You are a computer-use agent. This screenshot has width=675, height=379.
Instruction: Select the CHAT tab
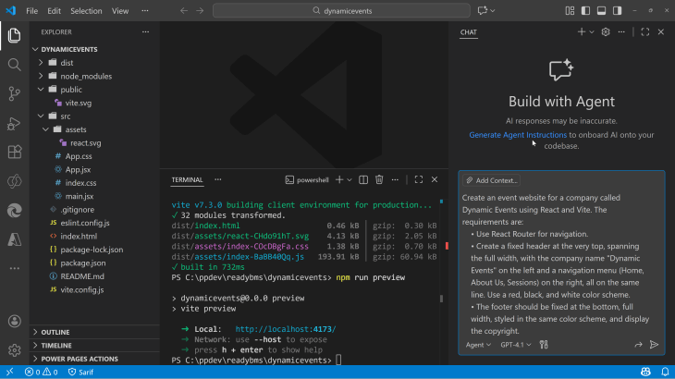point(469,32)
